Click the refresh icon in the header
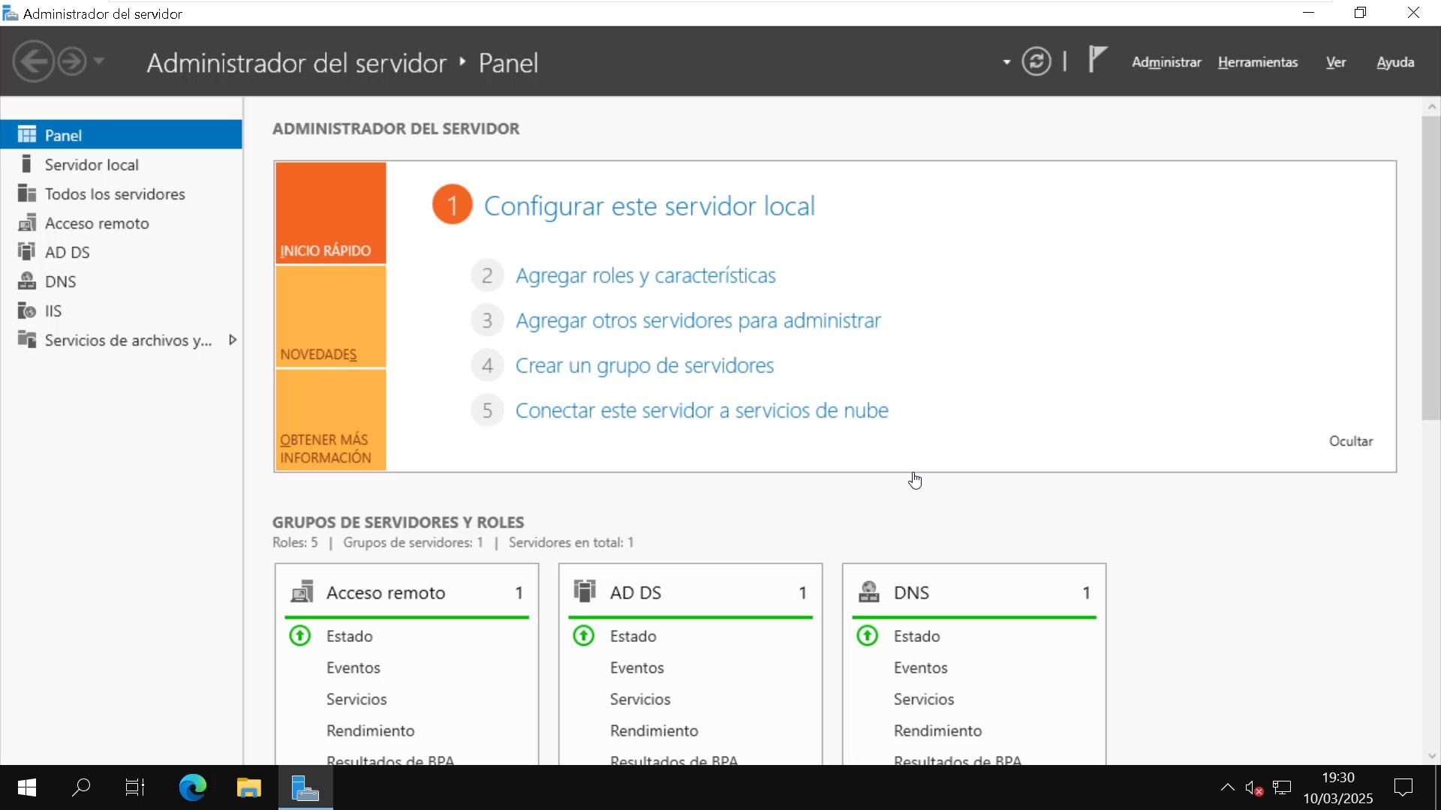 [1036, 61]
